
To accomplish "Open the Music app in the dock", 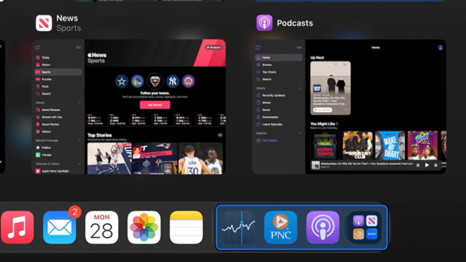I will click(x=17, y=227).
